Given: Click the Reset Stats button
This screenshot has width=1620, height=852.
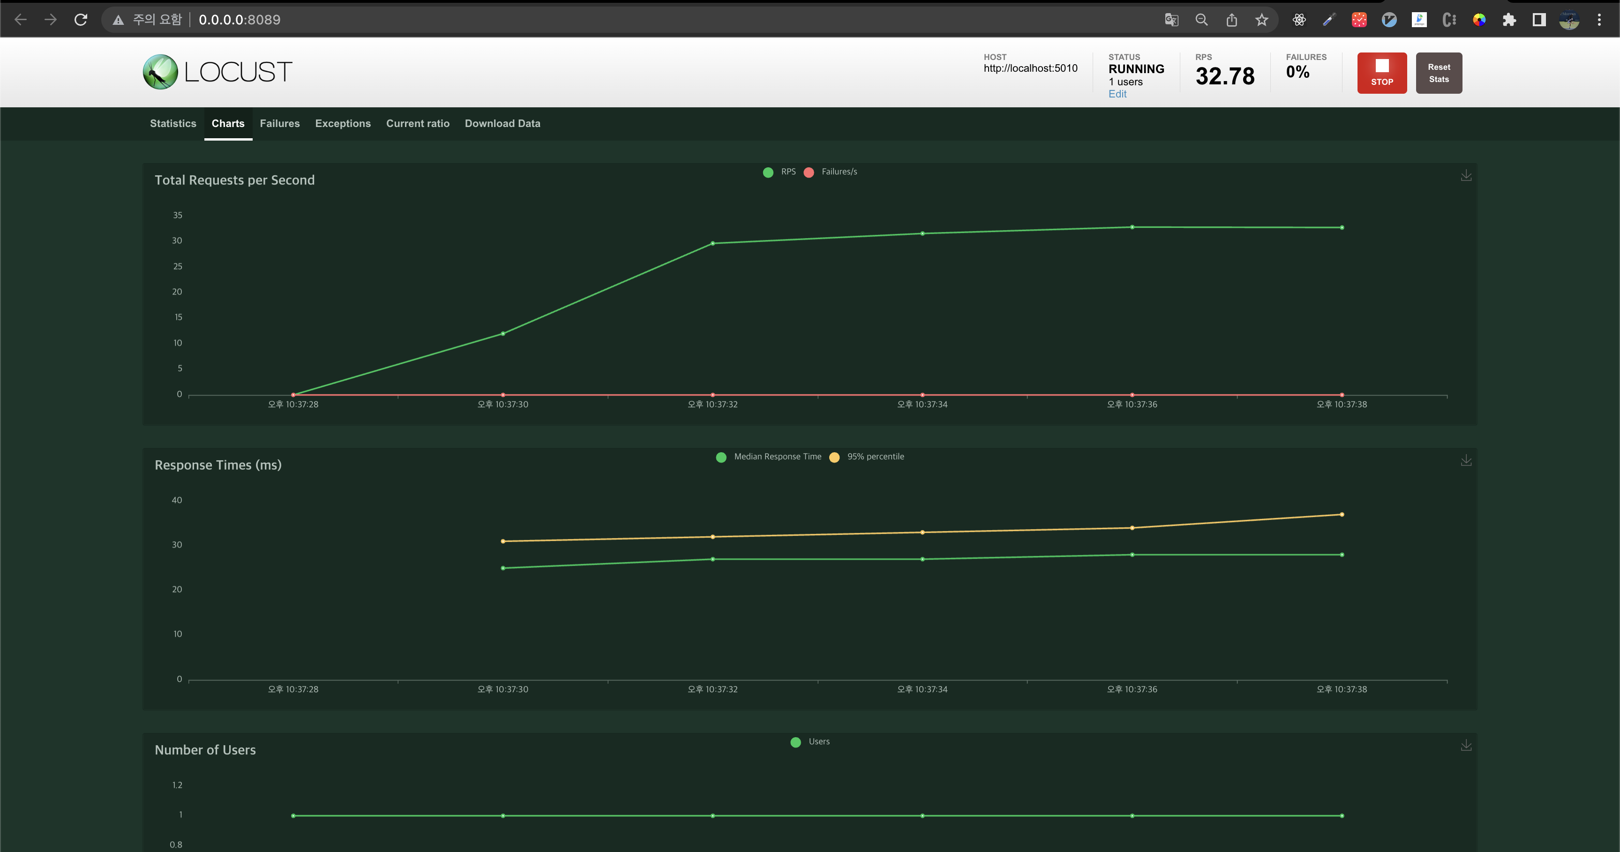Looking at the screenshot, I should [x=1439, y=73].
